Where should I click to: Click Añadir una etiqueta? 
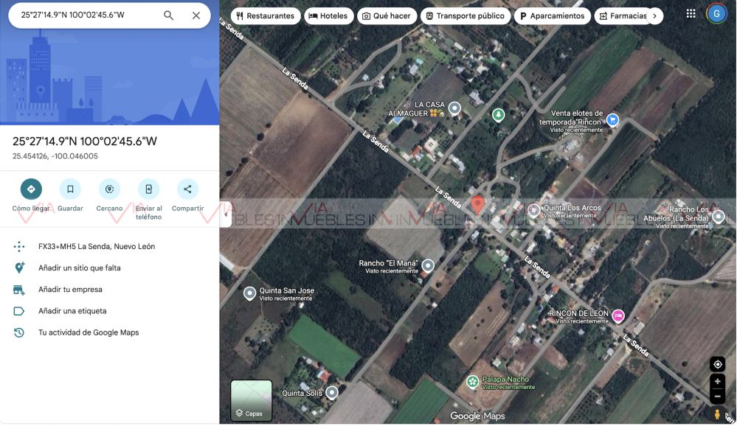pos(72,311)
